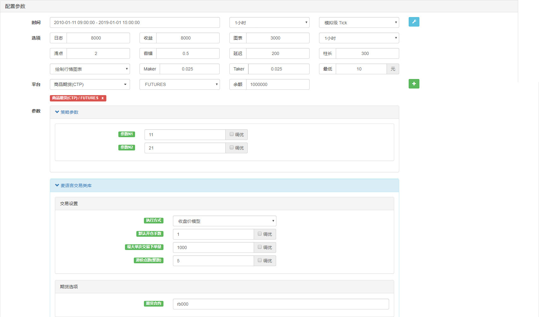
Task: Open the 执行方式 收盘价模型 dropdown
Action: tap(224, 221)
